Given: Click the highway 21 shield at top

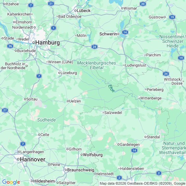Looking at the screenshot, I should point(51,4).
